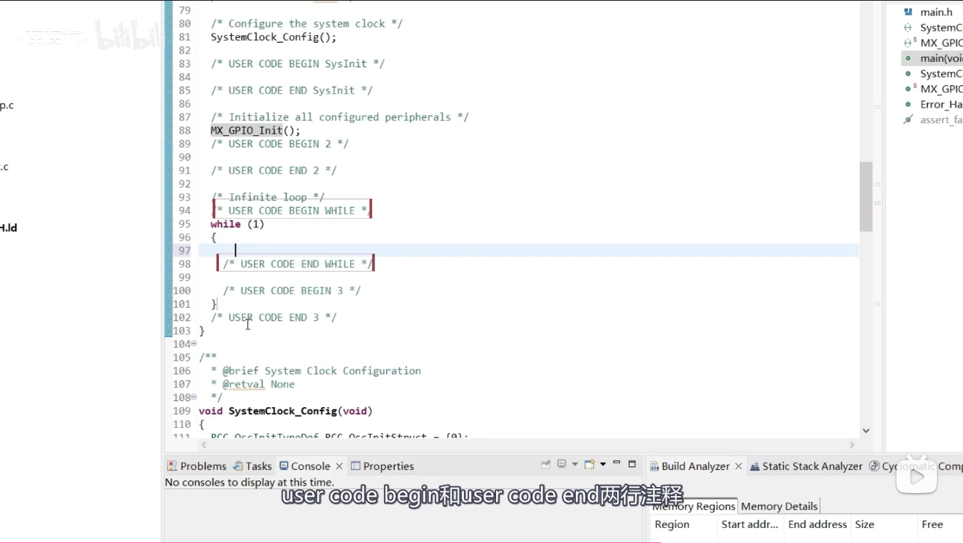Image resolution: width=963 pixels, height=543 pixels.
Task: Close the Build Analyzer tab
Action: coord(738,466)
